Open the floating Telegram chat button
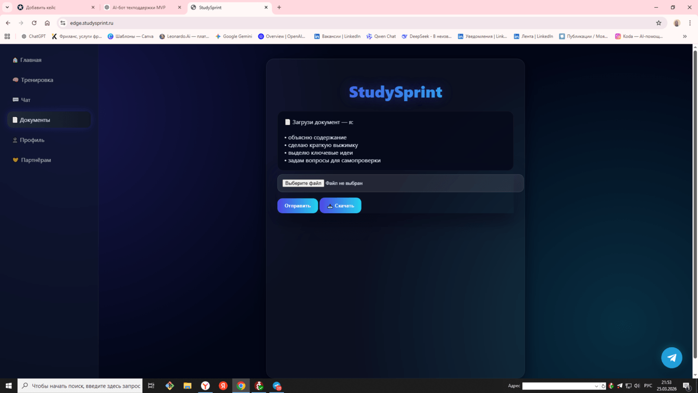Screen dimensions: 698x393 671,358
